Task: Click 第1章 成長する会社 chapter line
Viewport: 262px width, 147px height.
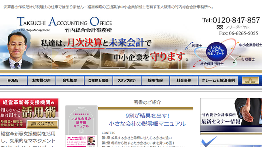Action: 137,138
